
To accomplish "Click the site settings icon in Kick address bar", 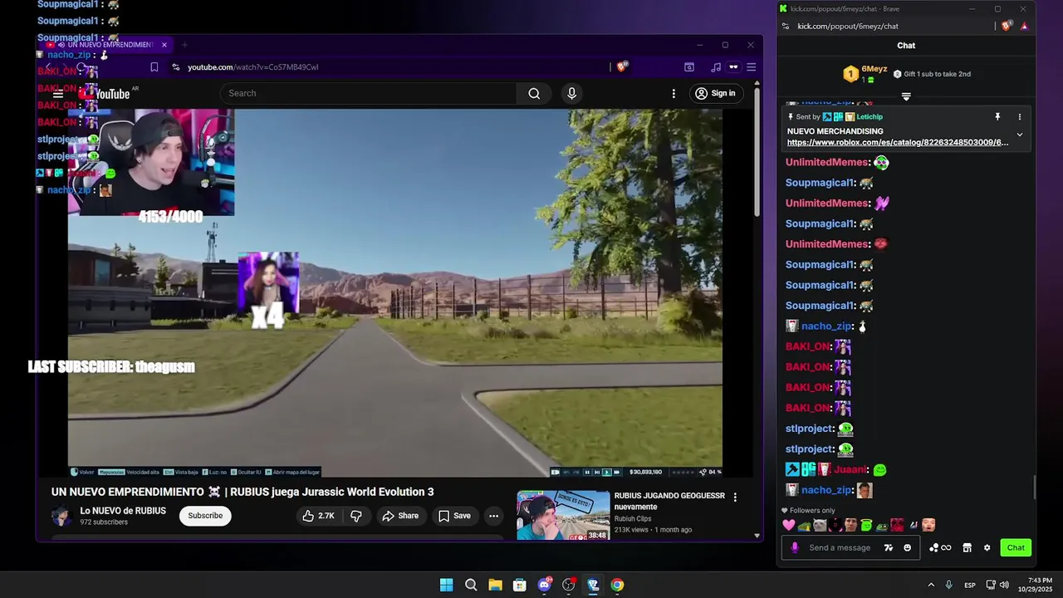I will [785, 27].
